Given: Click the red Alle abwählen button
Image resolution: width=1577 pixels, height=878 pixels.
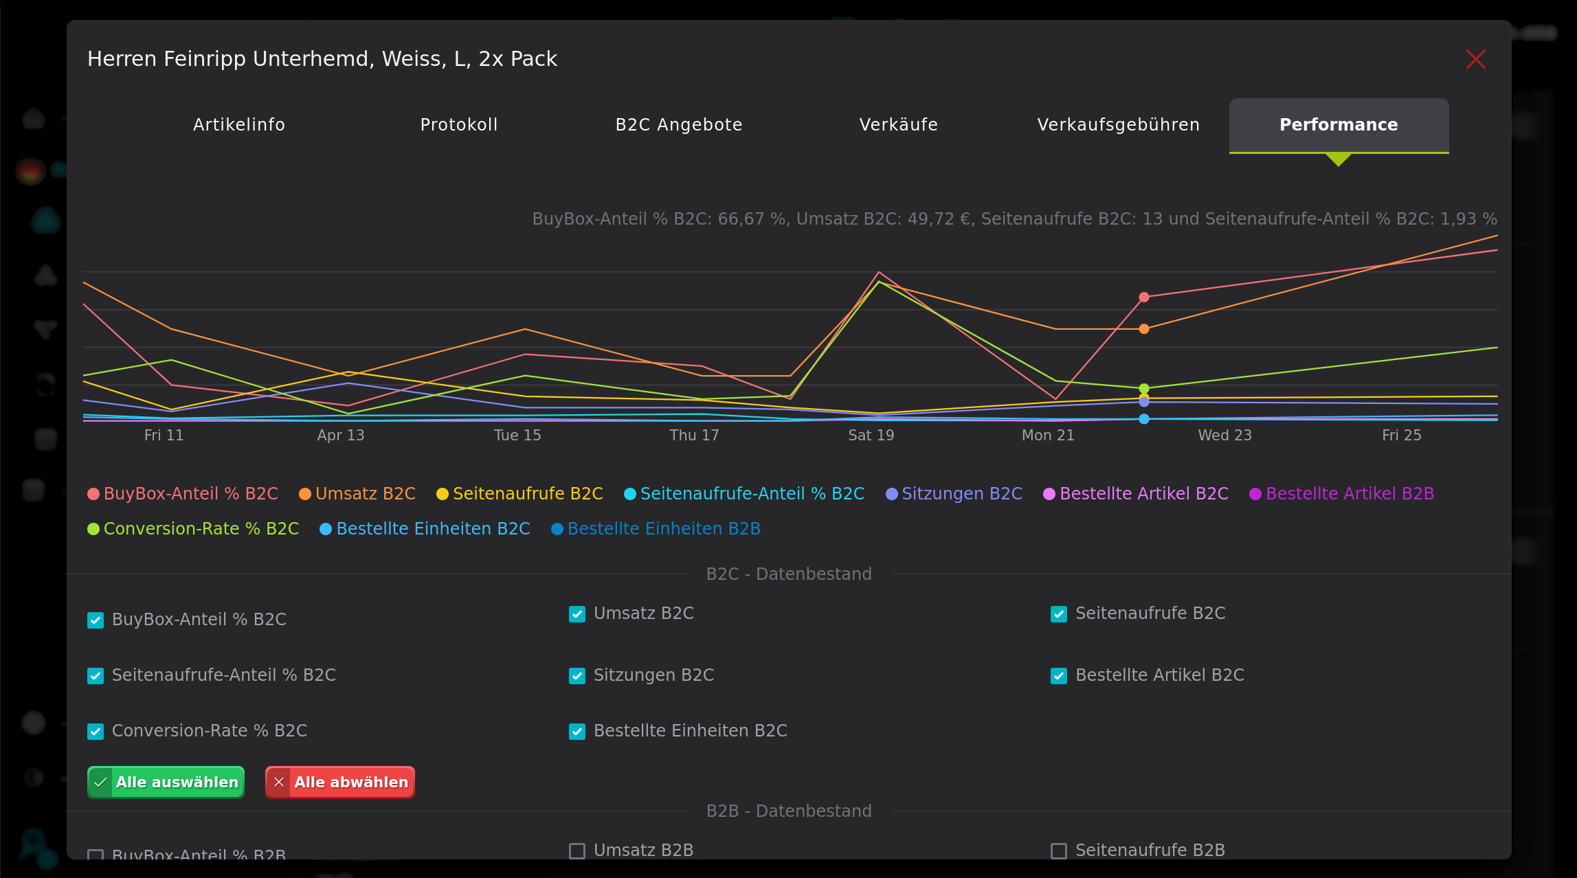Looking at the screenshot, I should click(x=339, y=782).
